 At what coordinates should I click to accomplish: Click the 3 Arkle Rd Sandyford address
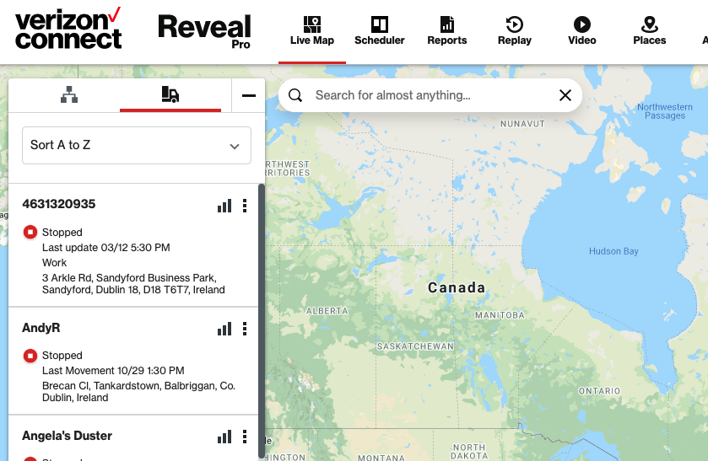point(133,284)
